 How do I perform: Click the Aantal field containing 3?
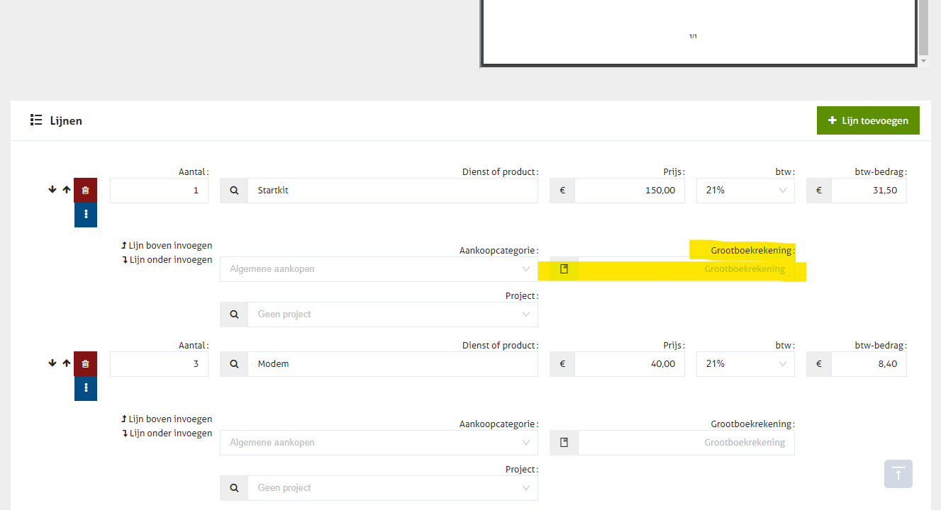[x=159, y=364]
